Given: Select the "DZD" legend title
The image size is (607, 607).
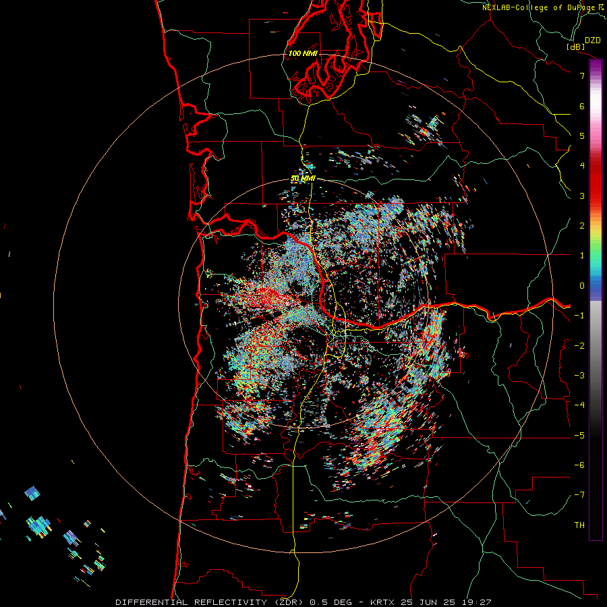Looking at the screenshot, I should pyautogui.click(x=593, y=40).
